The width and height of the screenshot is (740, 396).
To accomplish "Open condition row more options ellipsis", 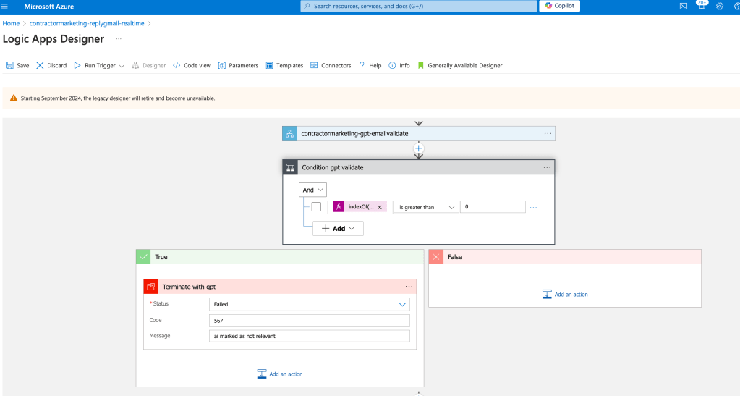I will tap(533, 208).
